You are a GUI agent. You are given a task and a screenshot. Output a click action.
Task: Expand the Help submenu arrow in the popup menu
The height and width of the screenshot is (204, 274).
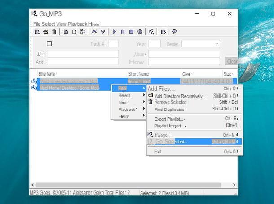click(144, 115)
